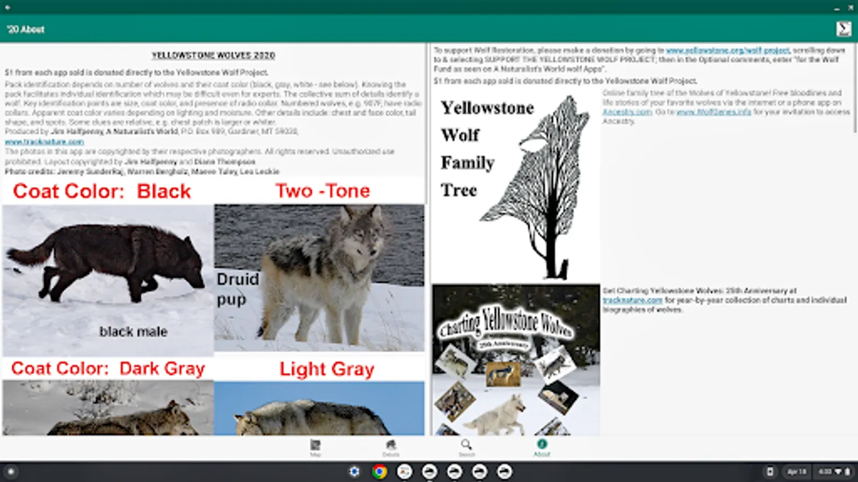This screenshot has width=858, height=482.
Task: Click the "Coat Color: Dark Gray" heading
Action: 108,368
